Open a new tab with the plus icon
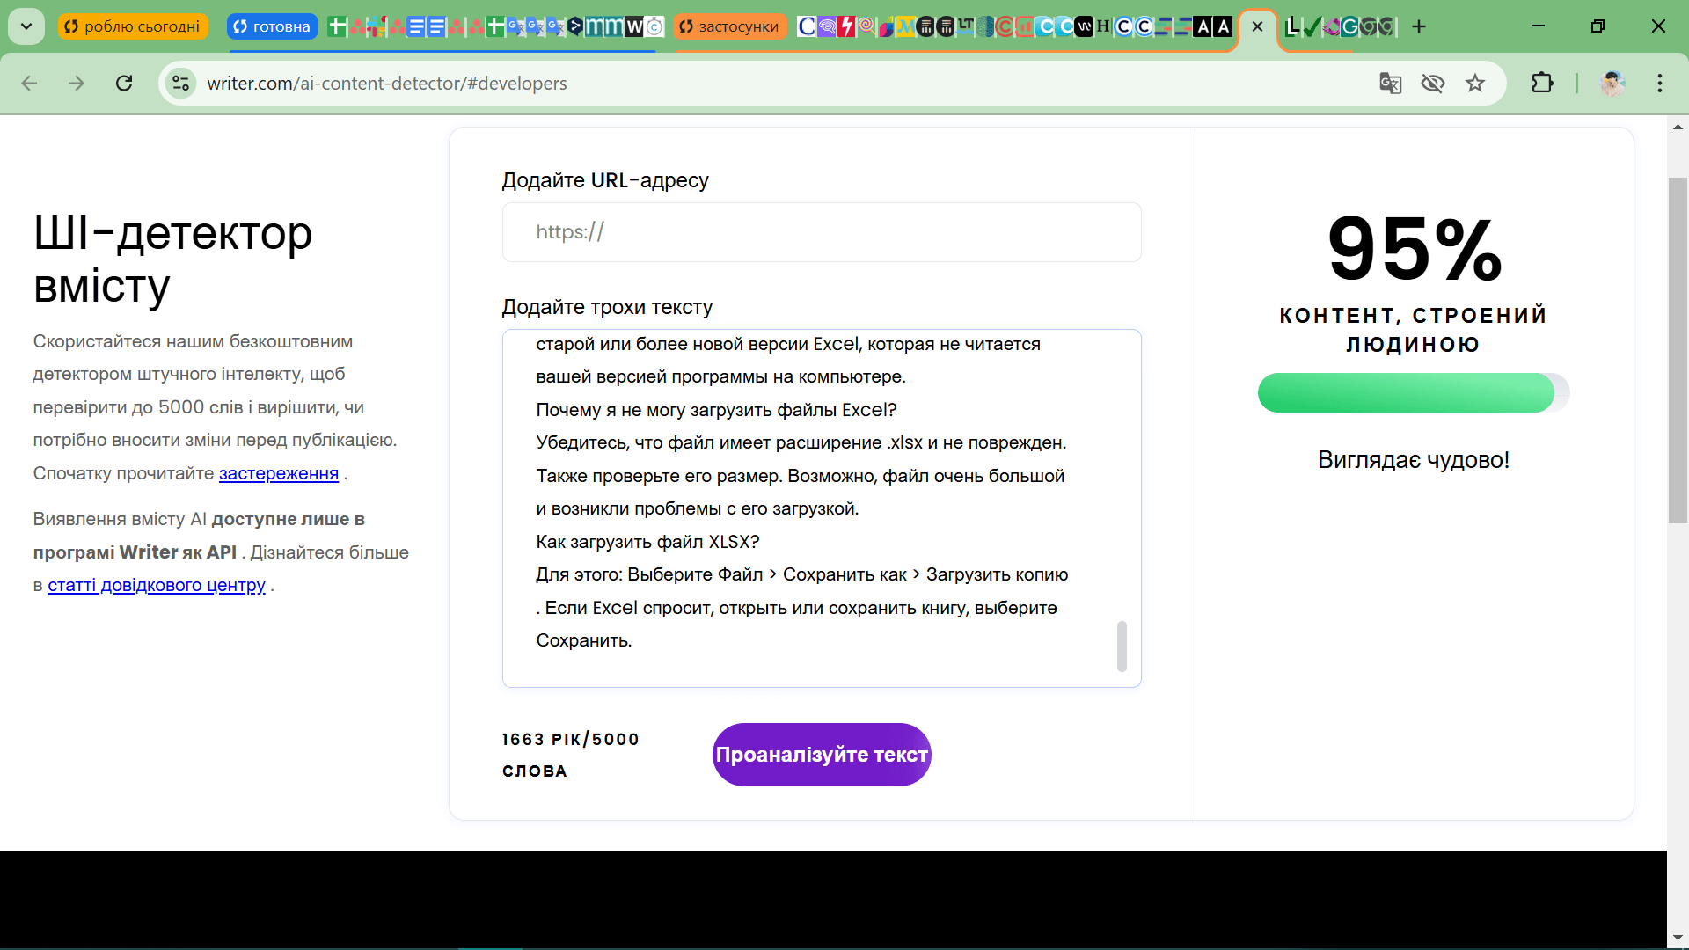Image resolution: width=1689 pixels, height=950 pixels. point(1419,26)
